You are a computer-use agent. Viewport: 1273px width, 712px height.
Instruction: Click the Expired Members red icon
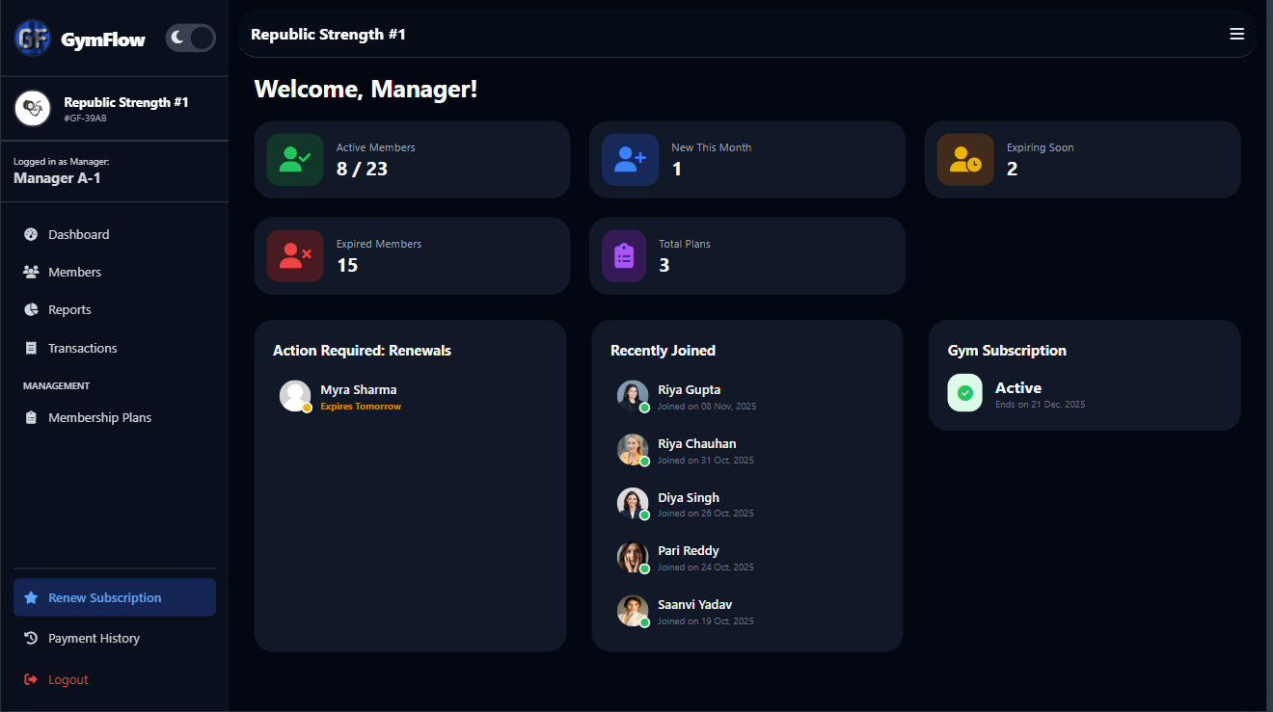tap(294, 256)
